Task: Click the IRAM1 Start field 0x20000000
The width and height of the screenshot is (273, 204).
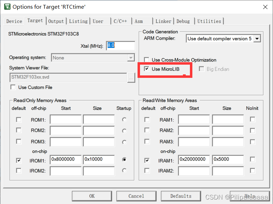Action: [x=194, y=160]
